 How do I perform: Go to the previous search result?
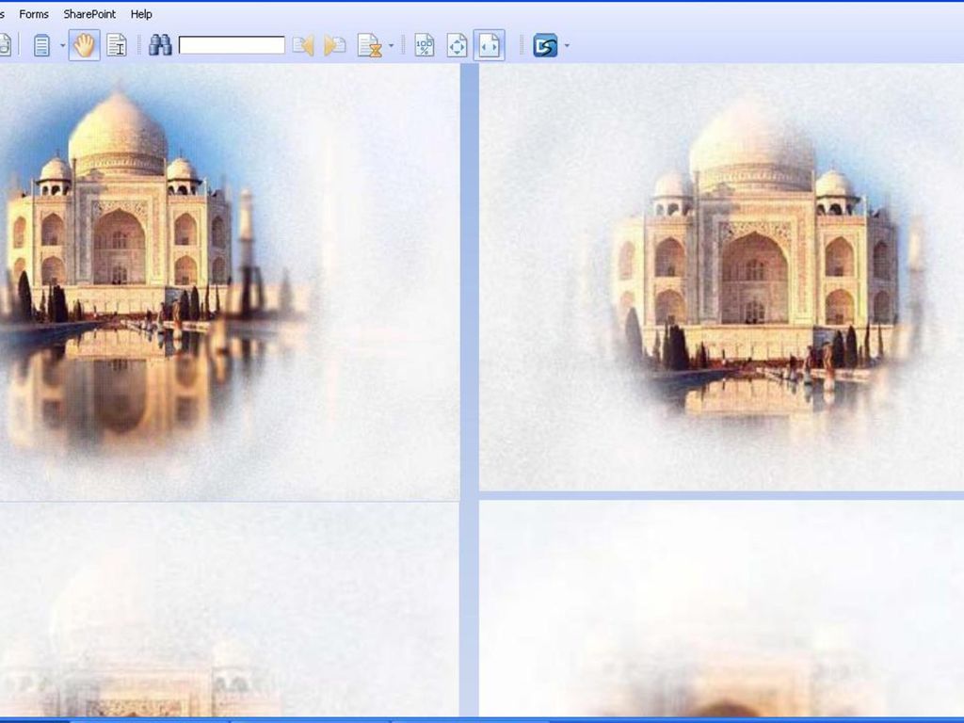[x=304, y=45]
